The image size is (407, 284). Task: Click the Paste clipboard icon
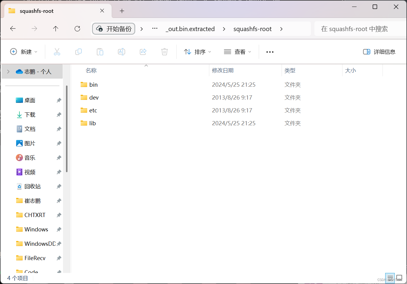tap(100, 52)
